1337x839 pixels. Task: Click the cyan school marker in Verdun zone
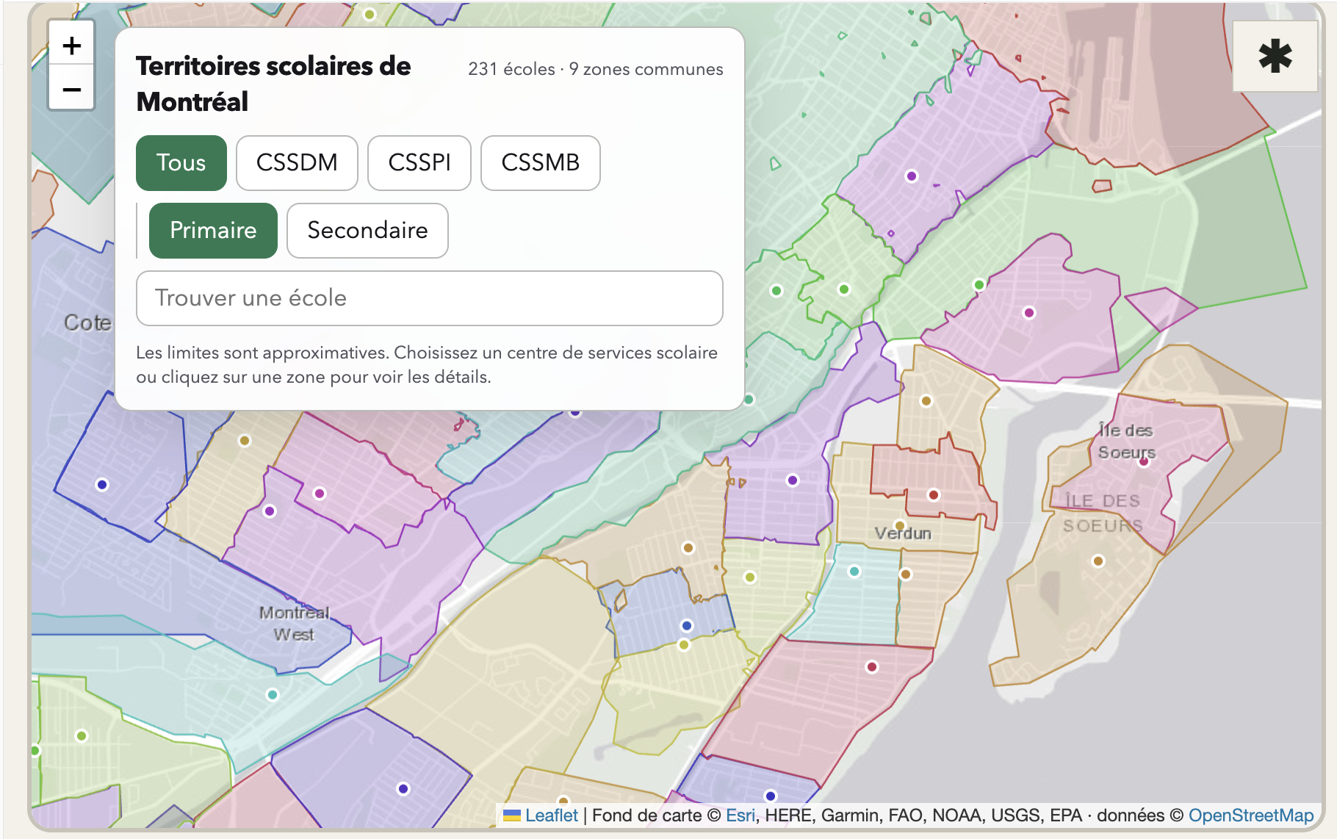(x=854, y=572)
